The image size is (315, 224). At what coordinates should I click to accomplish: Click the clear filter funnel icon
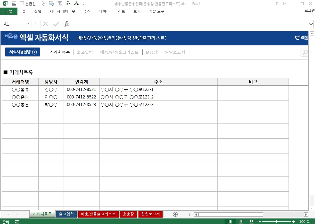tap(60, 3)
